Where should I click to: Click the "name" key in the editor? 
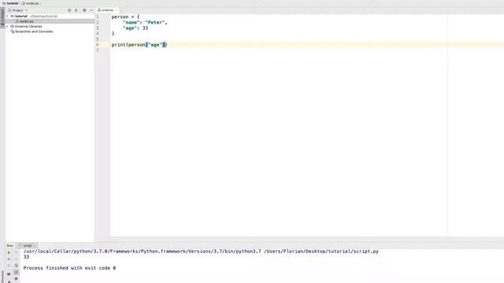pyautogui.click(x=132, y=23)
